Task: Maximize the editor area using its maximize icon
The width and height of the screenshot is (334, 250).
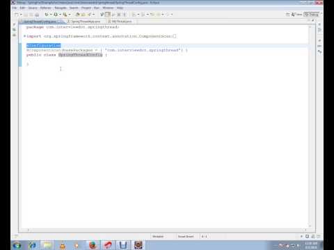Action: click(313, 21)
